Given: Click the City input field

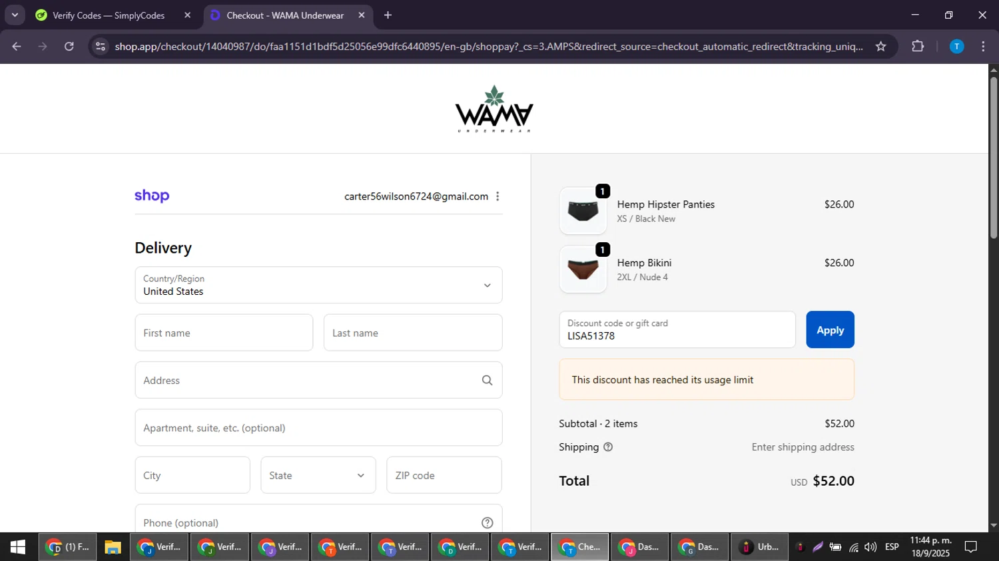Looking at the screenshot, I should (192, 475).
